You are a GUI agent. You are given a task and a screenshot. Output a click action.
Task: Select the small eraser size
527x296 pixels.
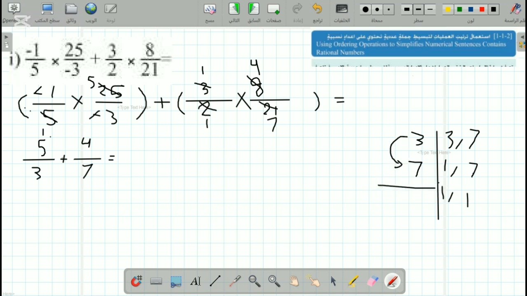(x=389, y=9)
